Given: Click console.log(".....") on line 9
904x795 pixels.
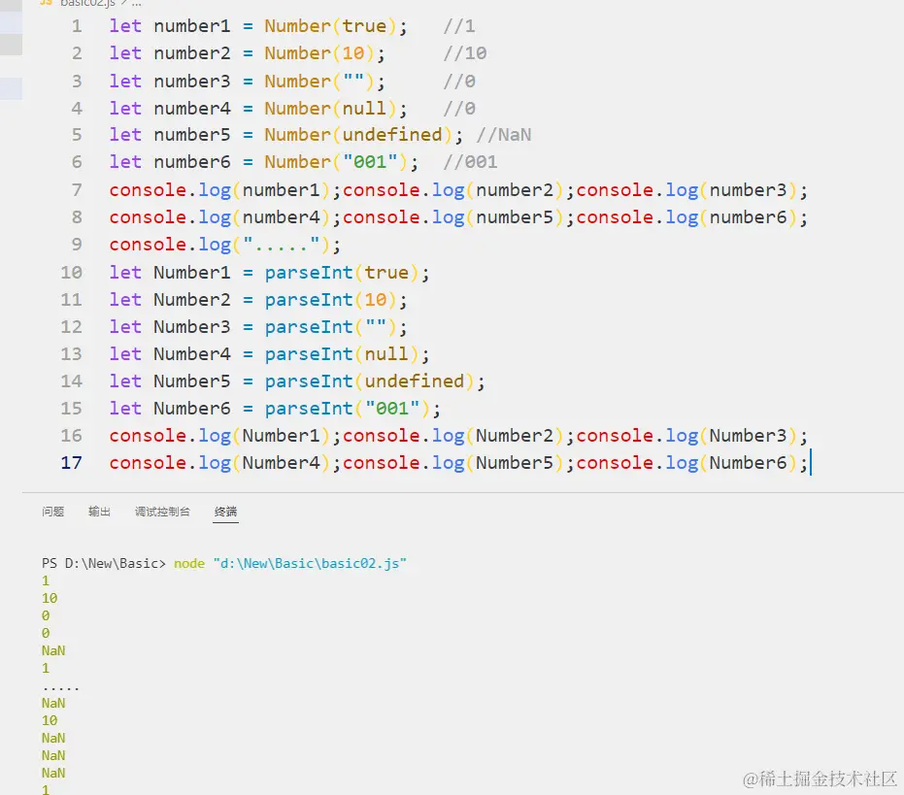Looking at the screenshot, I should [219, 245].
